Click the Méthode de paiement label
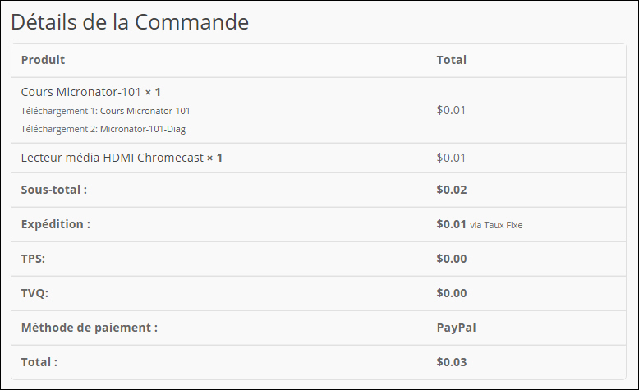Image resolution: width=639 pixels, height=390 pixels. click(90, 328)
